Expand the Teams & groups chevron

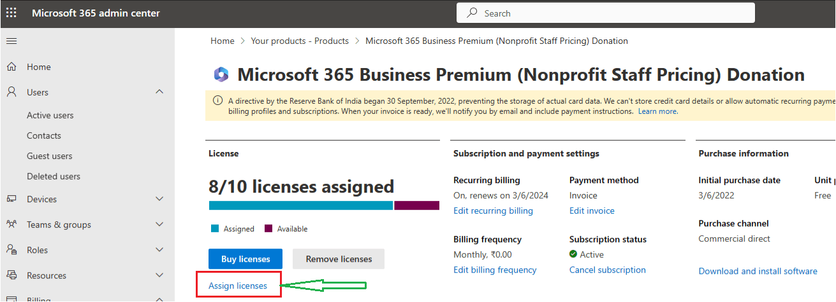click(x=159, y=224)
